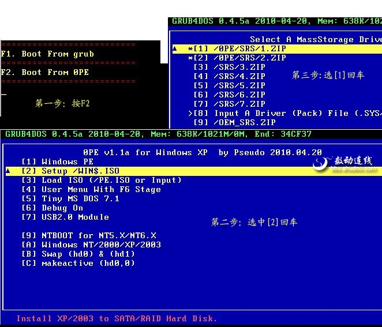The height and width of the screenshot is (327, 382).
Task: Click the upper GRUB4DOS header above MassStorage menu
Action: pyautogui.click(x=277, y=21)
